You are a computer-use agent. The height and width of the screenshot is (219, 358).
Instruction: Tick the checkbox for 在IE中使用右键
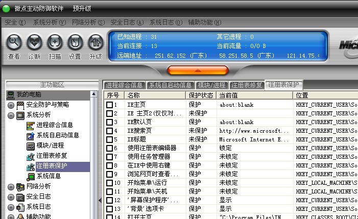pos(110,165)
